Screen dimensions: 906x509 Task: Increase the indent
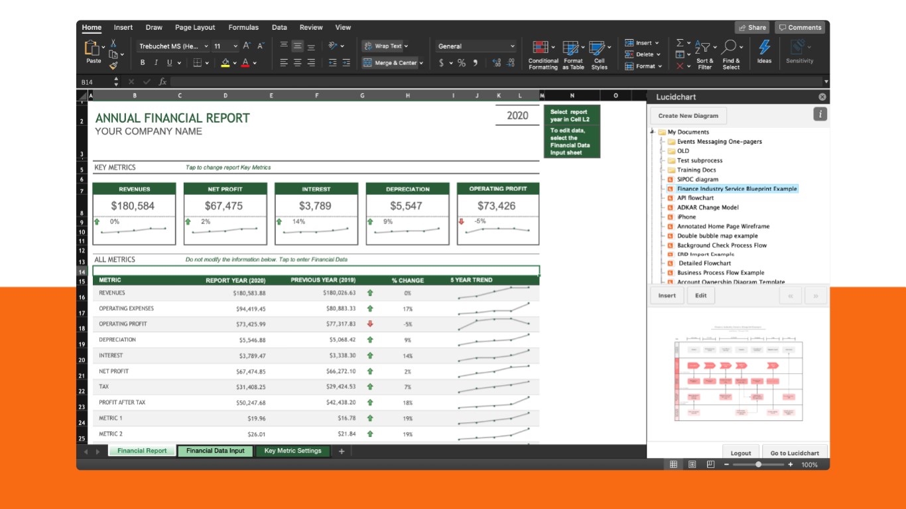(x=346, y=62)
